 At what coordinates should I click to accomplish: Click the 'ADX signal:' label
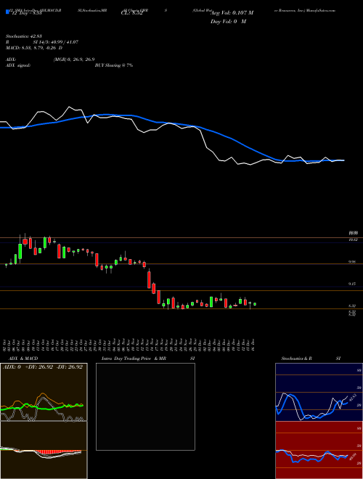pyautogui.click(x=17, y=65)
